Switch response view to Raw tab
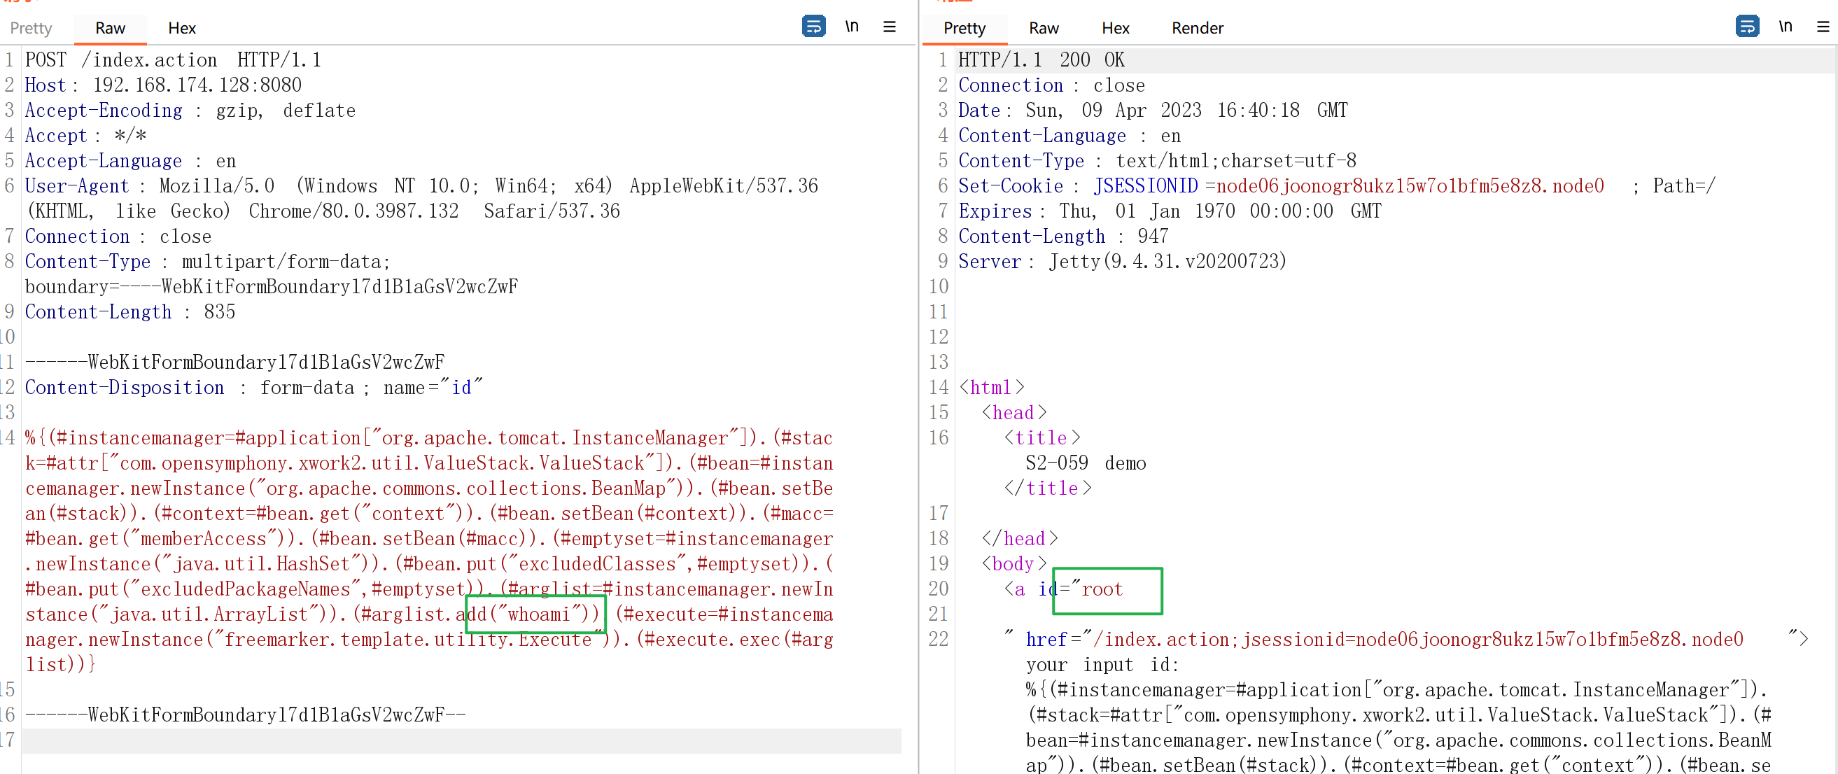This screenshot has height=774, width=1838. click(1043, 28)
